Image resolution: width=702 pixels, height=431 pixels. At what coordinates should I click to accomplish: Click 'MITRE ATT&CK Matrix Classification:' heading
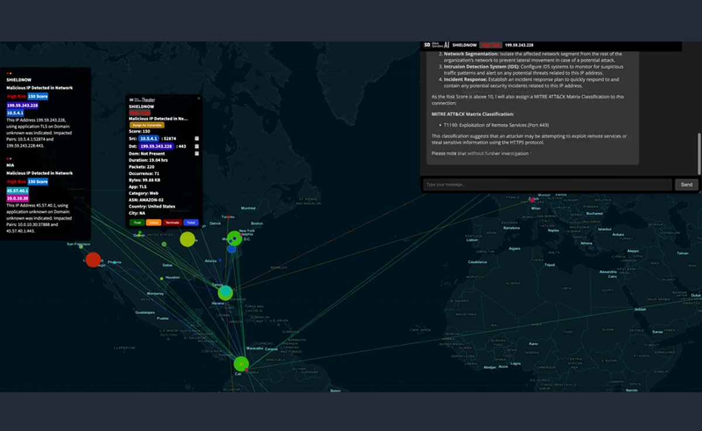(x=473, y=114)
